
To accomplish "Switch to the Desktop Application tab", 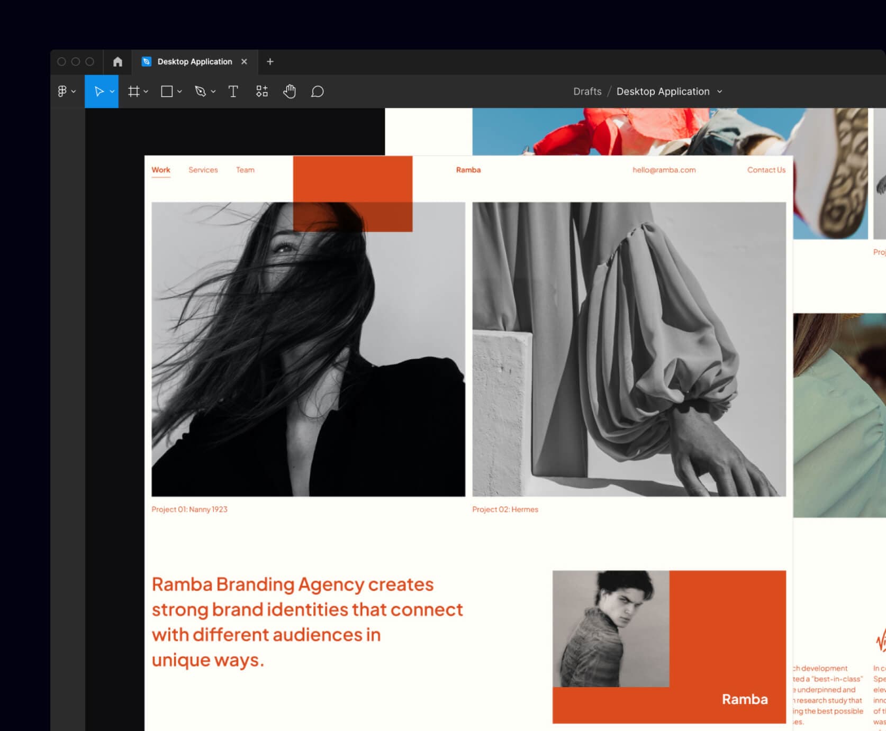I will 195,62.
